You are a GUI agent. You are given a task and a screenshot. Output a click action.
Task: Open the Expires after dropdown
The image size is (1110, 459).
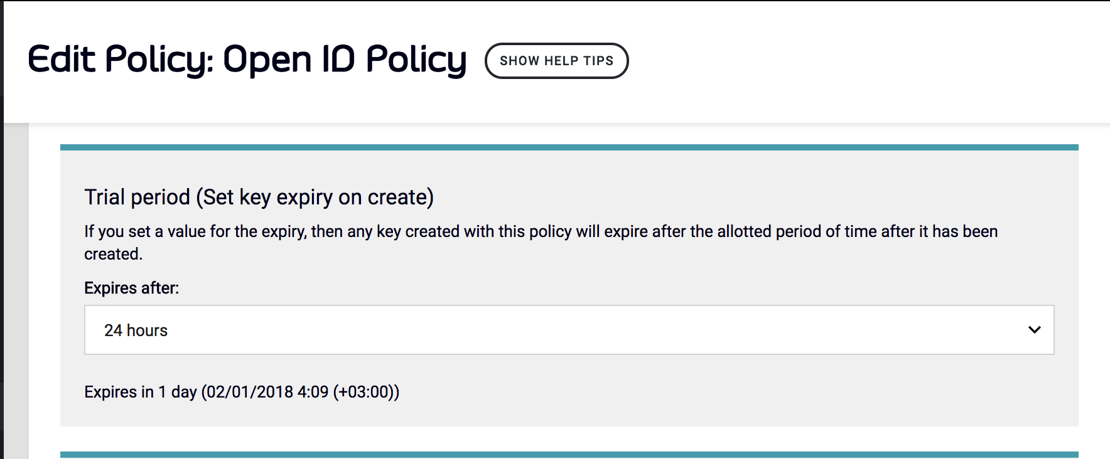point(569,330)
